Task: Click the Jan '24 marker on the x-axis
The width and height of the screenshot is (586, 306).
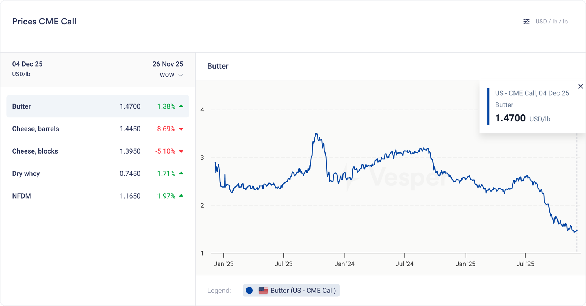Action: [x=344, y=264]
